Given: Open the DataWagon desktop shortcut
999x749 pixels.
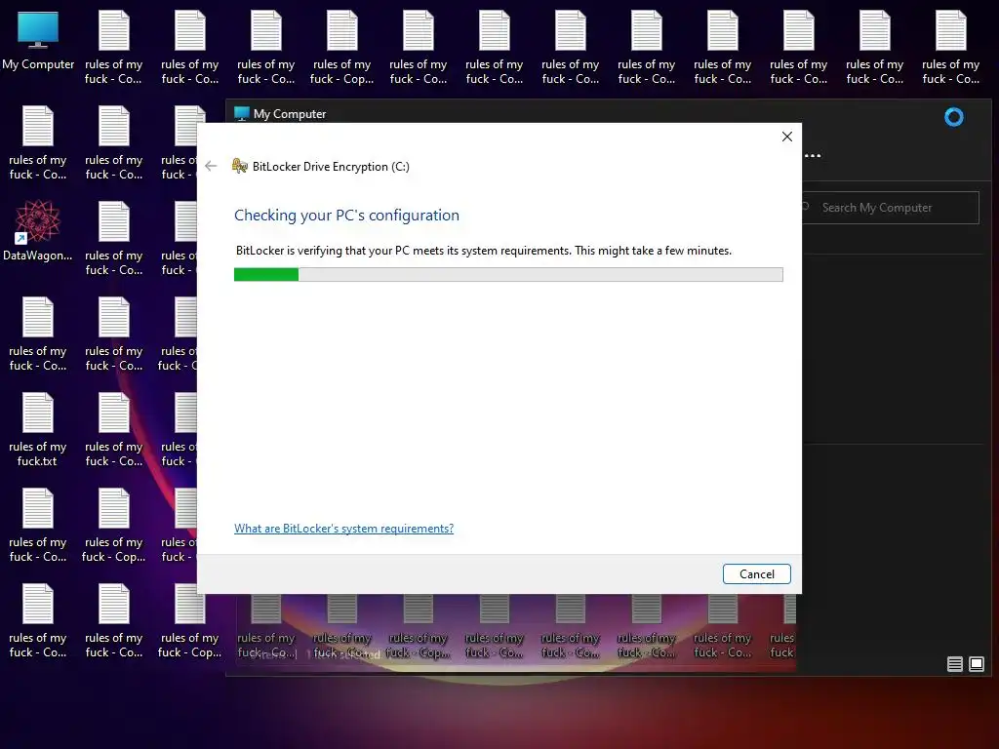Looking at the screenshot, I should click(38, 230).
